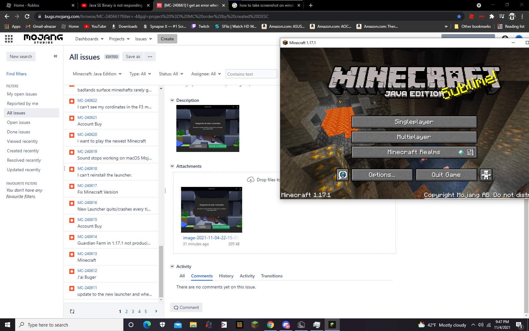Open the Apps bookmarks shortcut
The height and width of the screenshot is (331, 529).
pyautogui.click(x=13, y=26)
